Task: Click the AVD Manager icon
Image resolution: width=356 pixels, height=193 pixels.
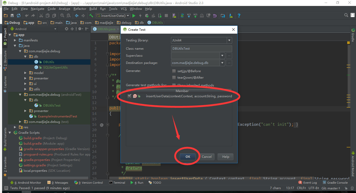Action: [174, 16]
